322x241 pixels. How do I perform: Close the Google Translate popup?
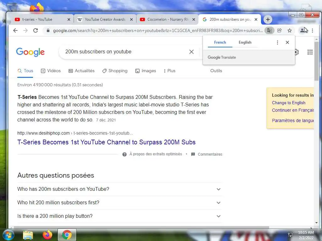tap(287, 42)
